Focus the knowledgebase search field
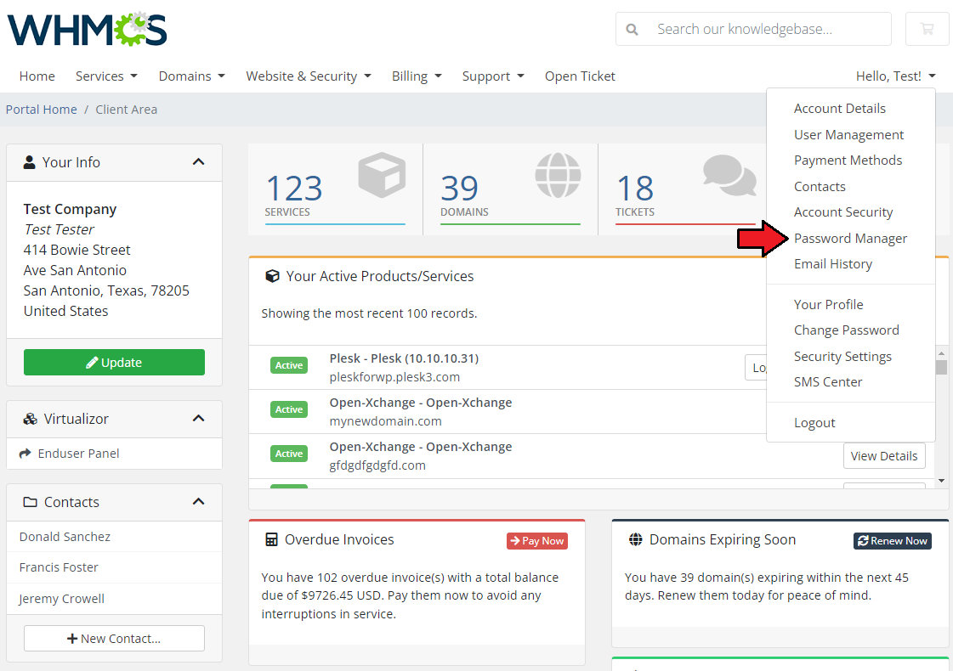The height and width of the screenshot is (671, 953). [754, 29]
